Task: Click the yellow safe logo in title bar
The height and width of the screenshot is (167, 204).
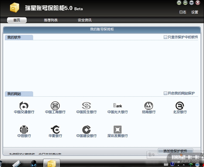Action: click(14, 8)
